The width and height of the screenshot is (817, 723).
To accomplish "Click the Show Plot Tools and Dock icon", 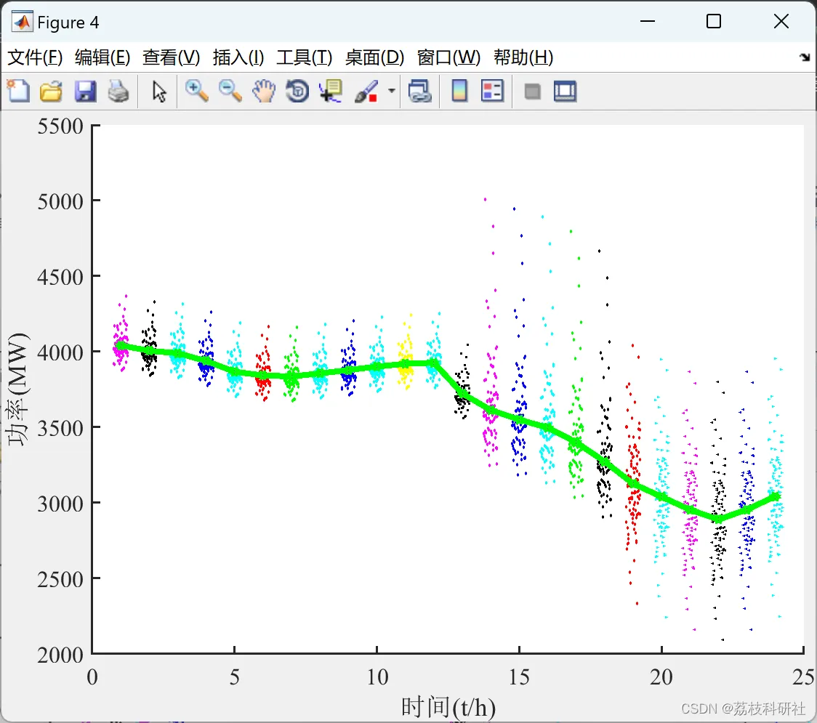I will pyautogui.click(x=565, y=91).
